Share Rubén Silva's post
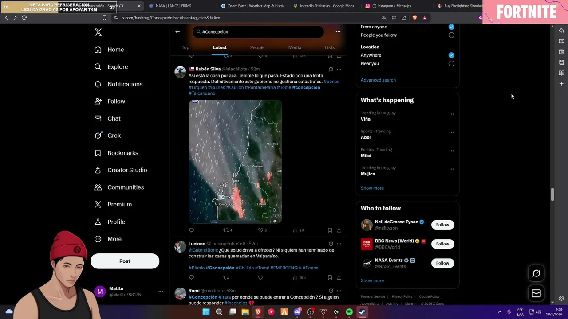The image size is (568, 319). 339,230
